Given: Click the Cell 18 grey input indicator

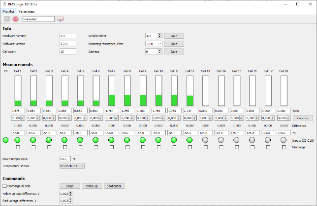Looking at the screenshot, I should click(x=284, y=140).
